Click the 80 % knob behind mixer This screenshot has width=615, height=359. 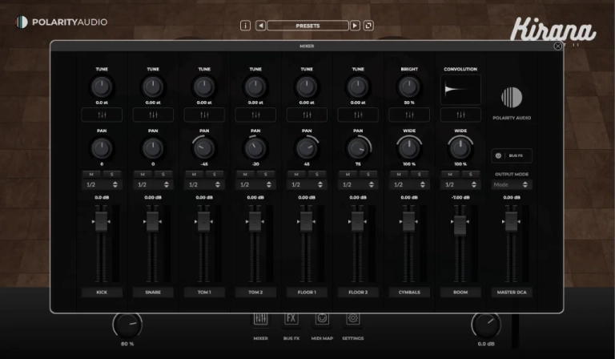pyautogui.click(x=127, y=325)
